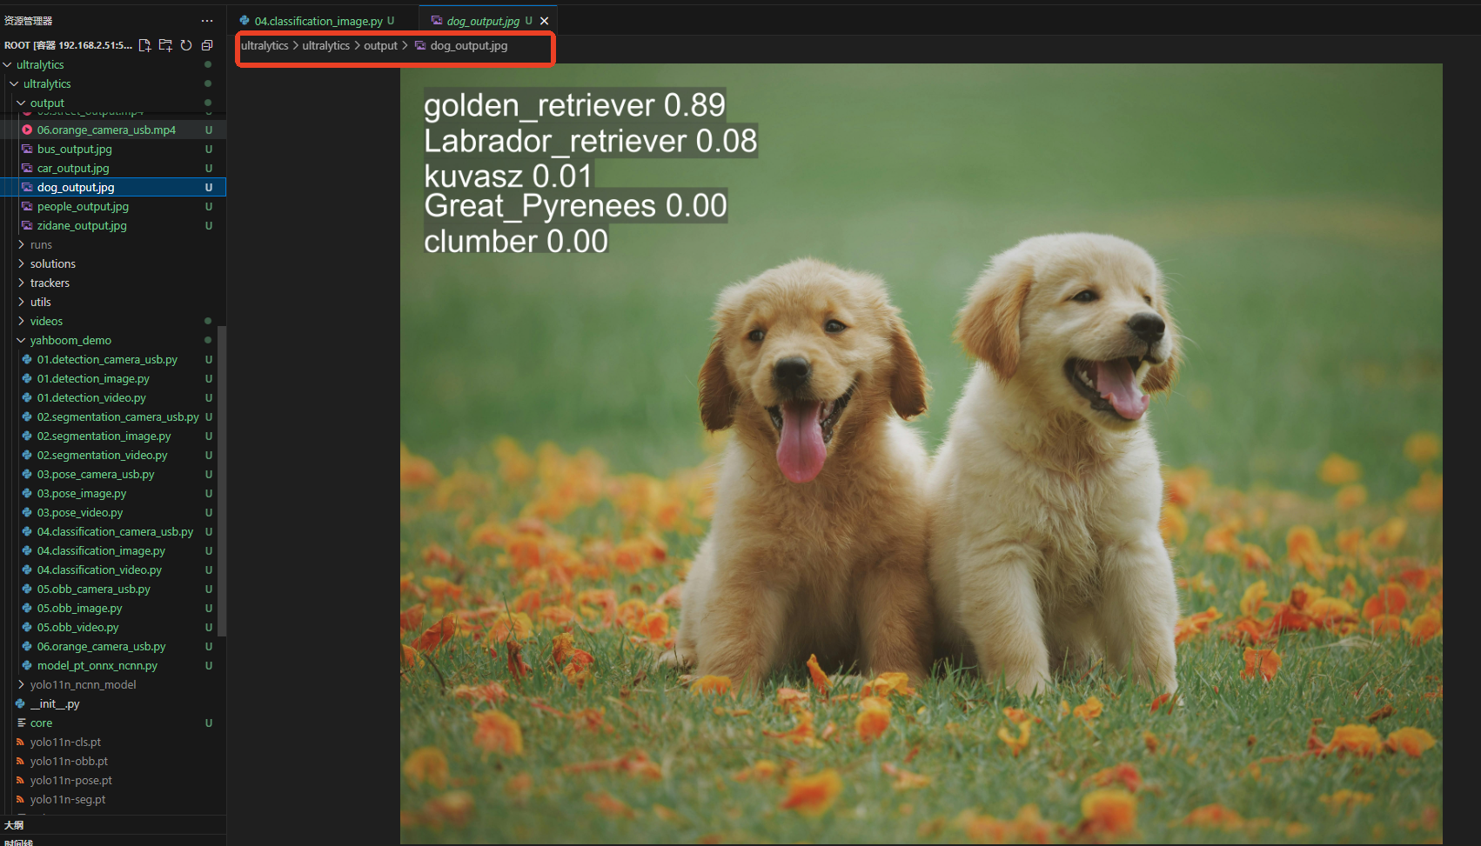Open 02.segmentation_video.py file
Screen dimensions: 1481x846
point(113,455)
